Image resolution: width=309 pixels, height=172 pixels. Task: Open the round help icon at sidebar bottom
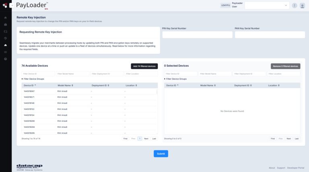[x=6, y=59]
